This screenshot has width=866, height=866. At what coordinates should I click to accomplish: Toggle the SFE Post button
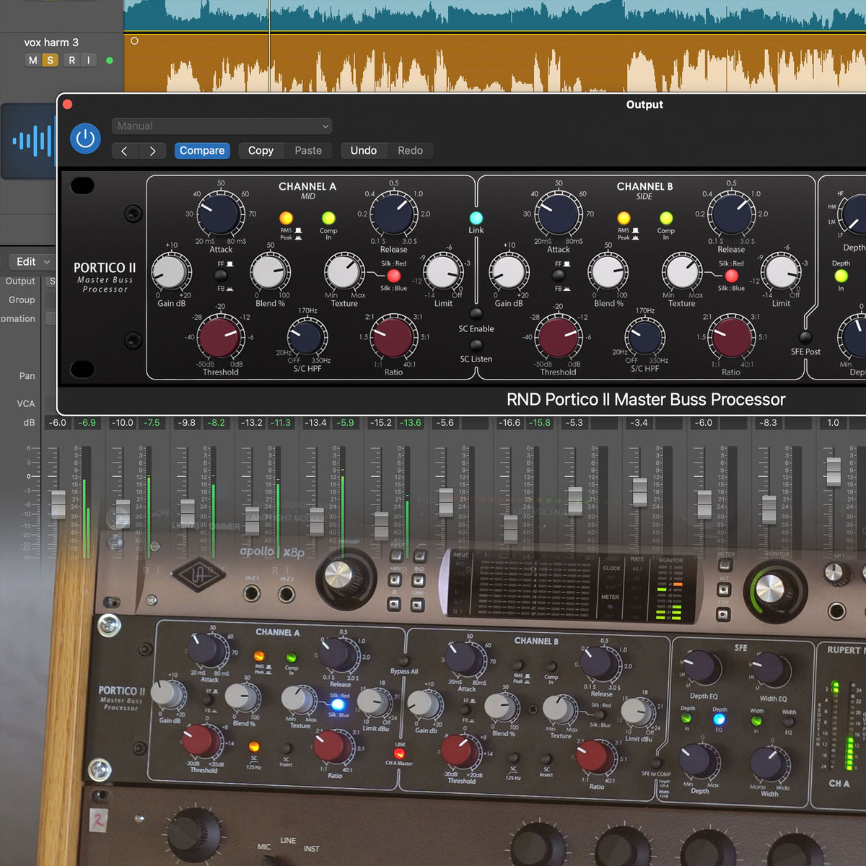click(805, 337)
